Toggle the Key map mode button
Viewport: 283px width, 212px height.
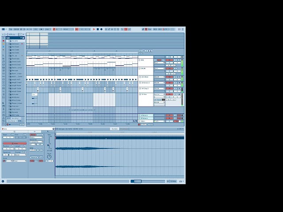(x=150, y=29)
